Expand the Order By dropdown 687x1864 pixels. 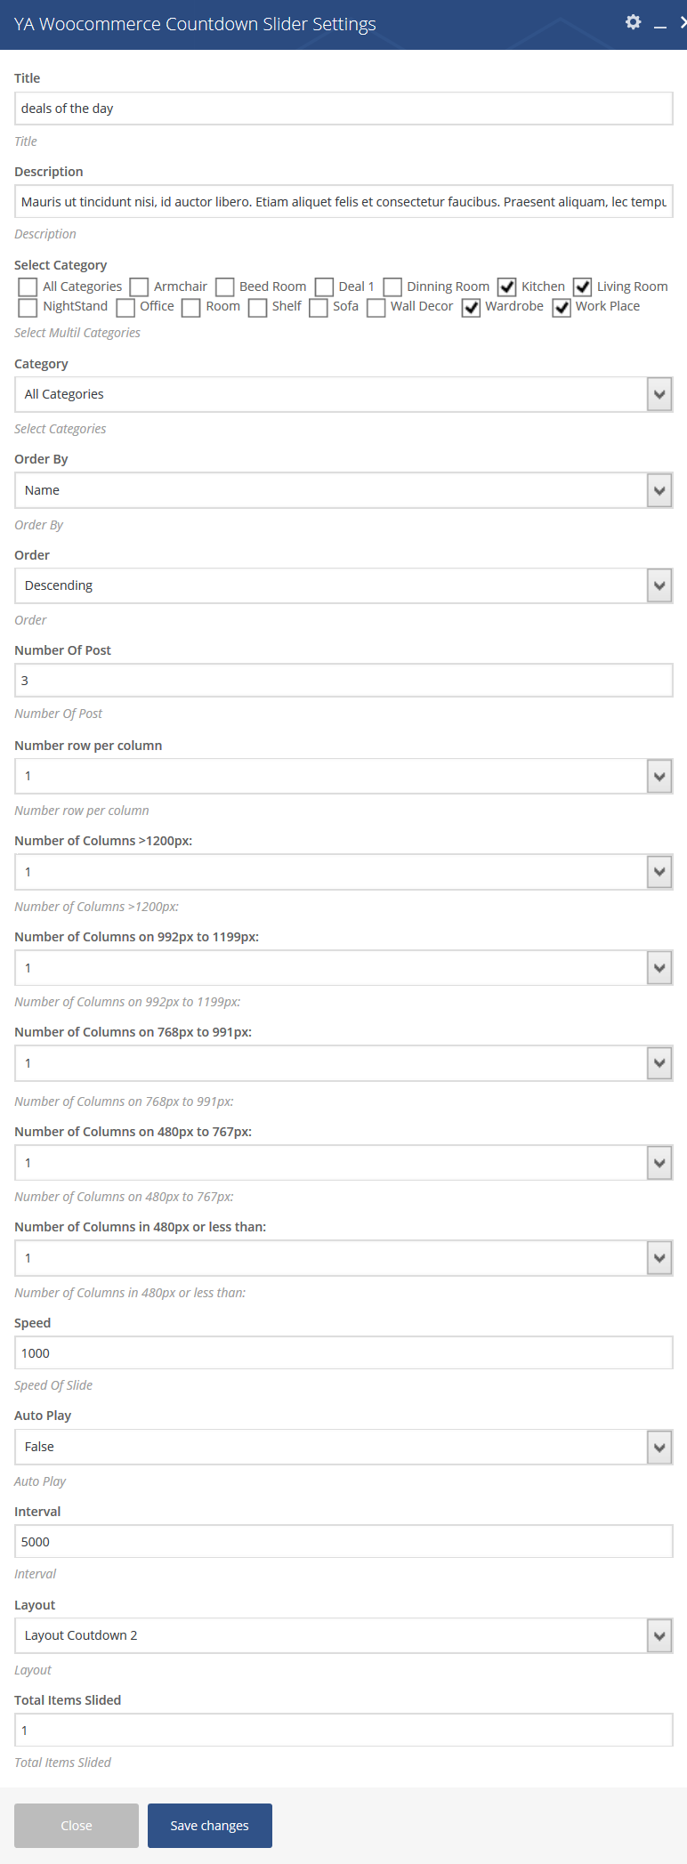pyautogui.click(x=343, y=490)
